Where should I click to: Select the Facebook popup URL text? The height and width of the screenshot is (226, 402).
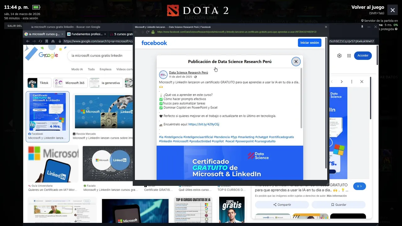point(237,32)
